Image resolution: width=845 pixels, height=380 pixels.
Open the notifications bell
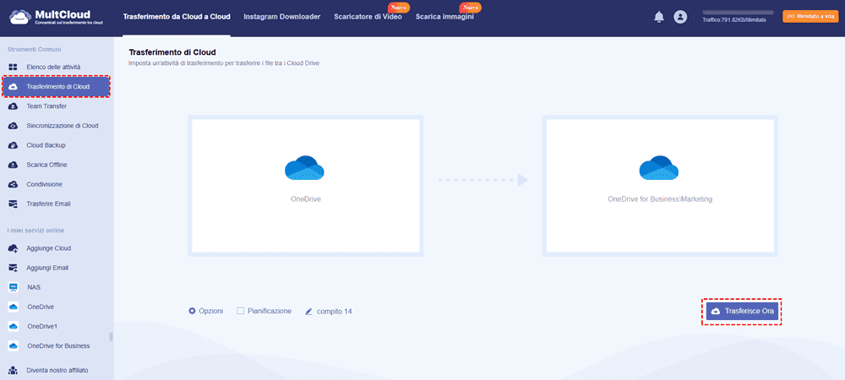pyautogui.click(x=658, y=17)
